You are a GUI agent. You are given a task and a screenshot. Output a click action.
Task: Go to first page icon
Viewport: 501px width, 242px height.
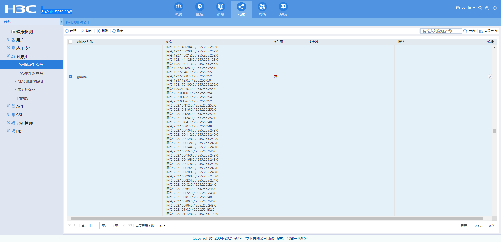pyautogui.click(x=69, y=225)
